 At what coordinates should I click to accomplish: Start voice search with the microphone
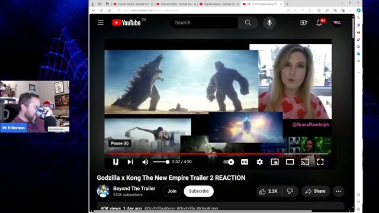pyautogui.click(x=269, y=22)
